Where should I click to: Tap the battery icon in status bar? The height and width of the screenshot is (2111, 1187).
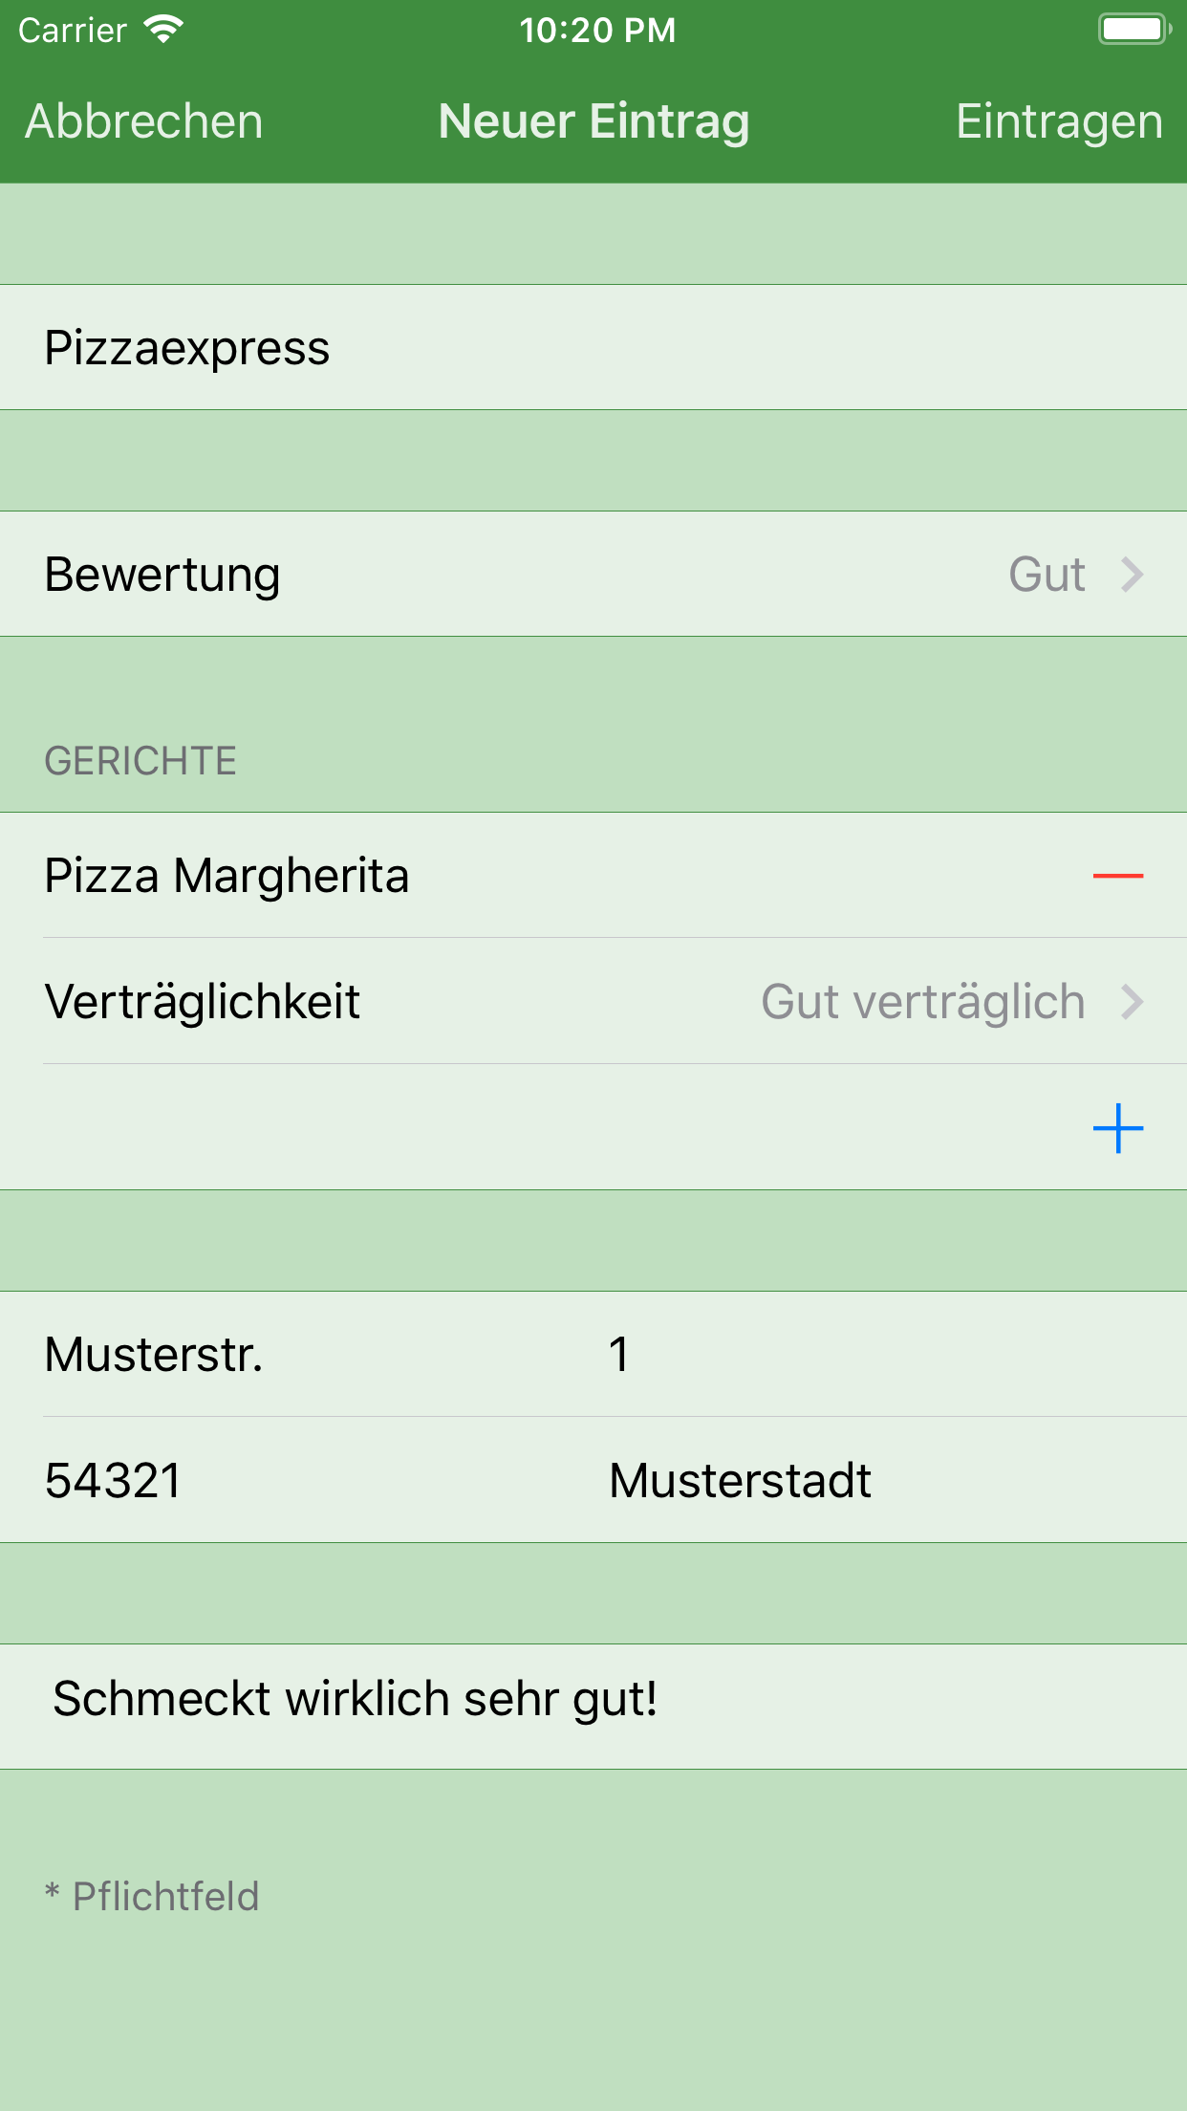[x=1133, y=30]
